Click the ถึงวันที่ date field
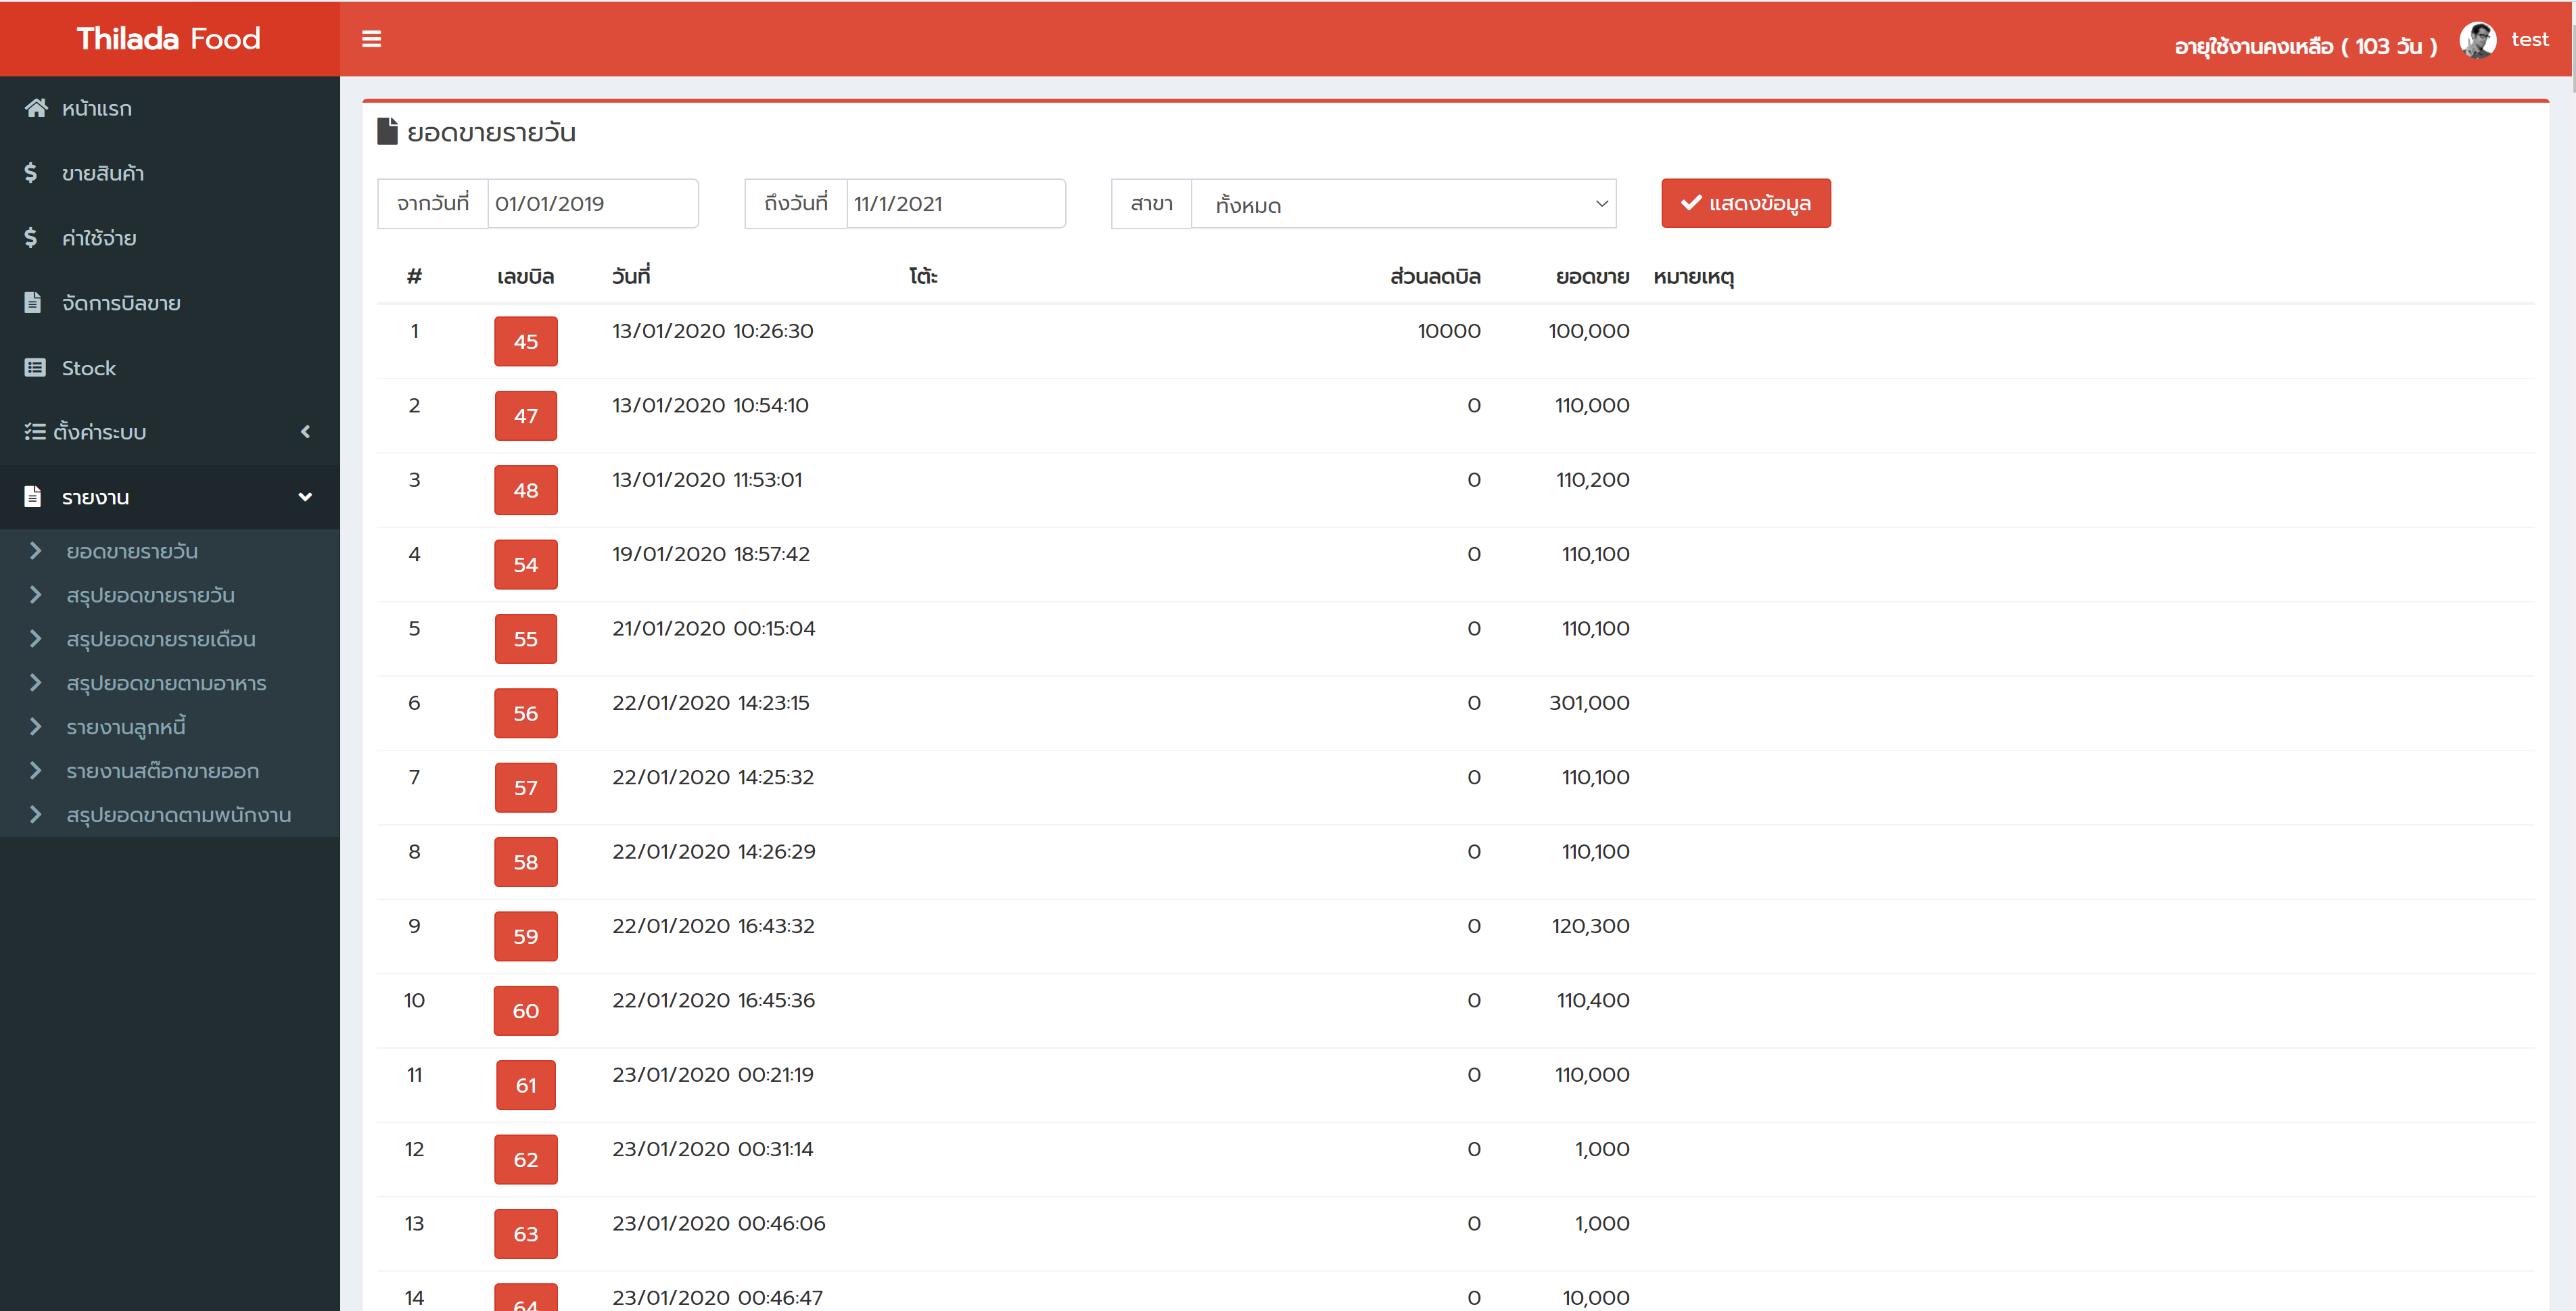The height and width of the screenshot is (1311, 2576). pyautogui.click(x=955, y=203)
